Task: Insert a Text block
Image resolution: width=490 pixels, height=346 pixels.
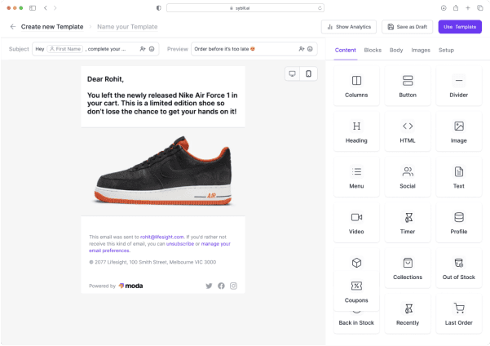Action: (458, 177)
